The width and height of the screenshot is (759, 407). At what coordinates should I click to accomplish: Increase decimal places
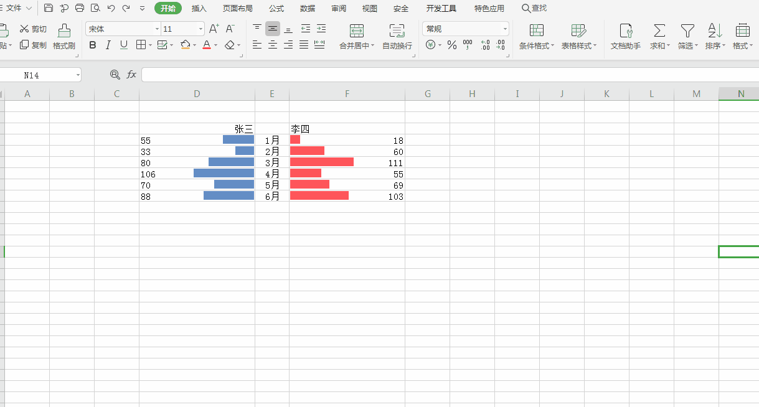click(486, 45)
